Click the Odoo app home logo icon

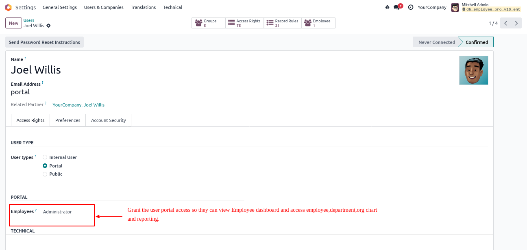click(x=8, y=7)
